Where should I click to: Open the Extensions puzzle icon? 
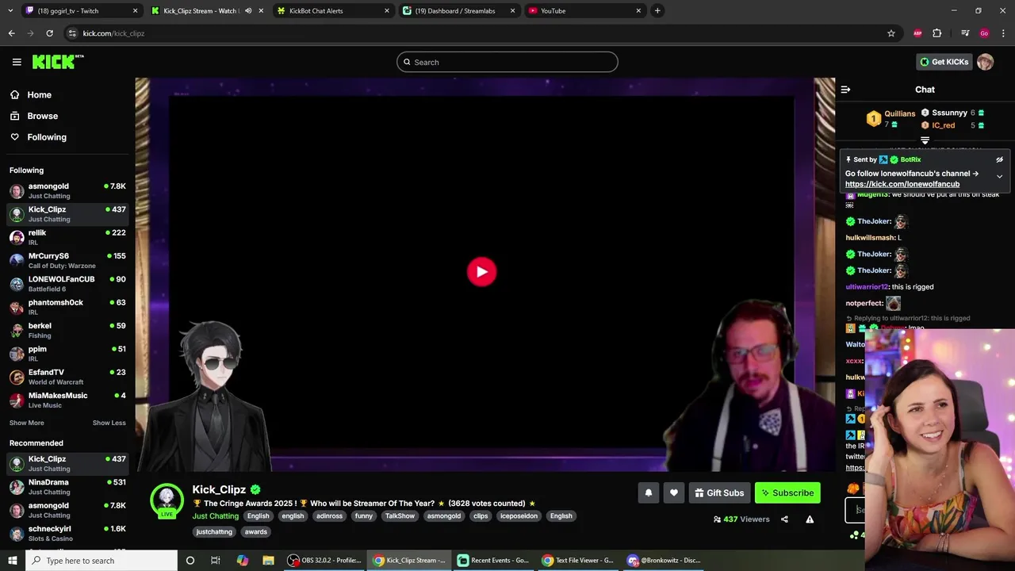[936, 33]
